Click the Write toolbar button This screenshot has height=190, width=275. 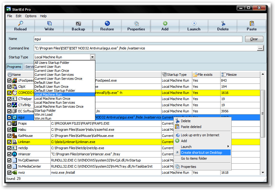point(49,26)
